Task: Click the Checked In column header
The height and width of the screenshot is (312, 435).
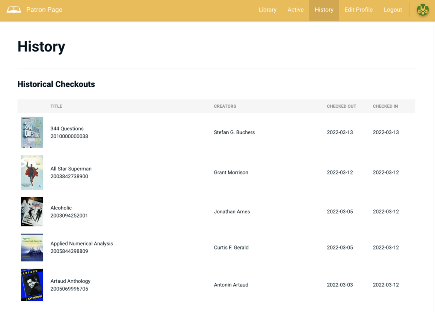Action: tap(385, 106)
